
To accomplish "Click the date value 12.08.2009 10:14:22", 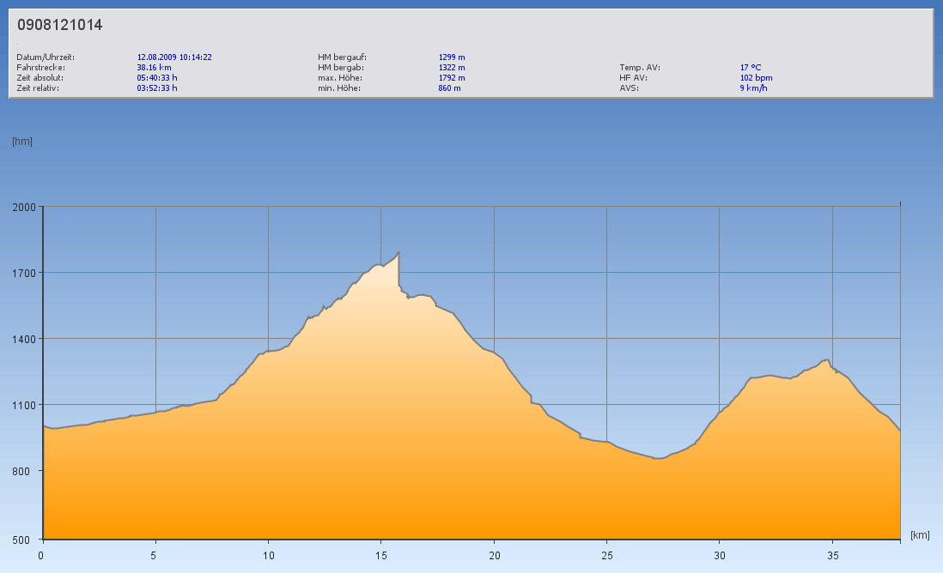I will pyautogui.click(x=174, y=57).
